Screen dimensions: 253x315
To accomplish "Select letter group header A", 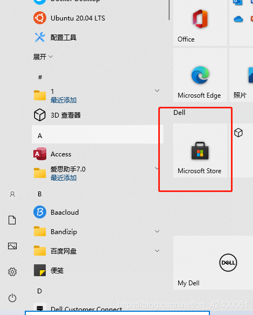I will pos(97,134).
